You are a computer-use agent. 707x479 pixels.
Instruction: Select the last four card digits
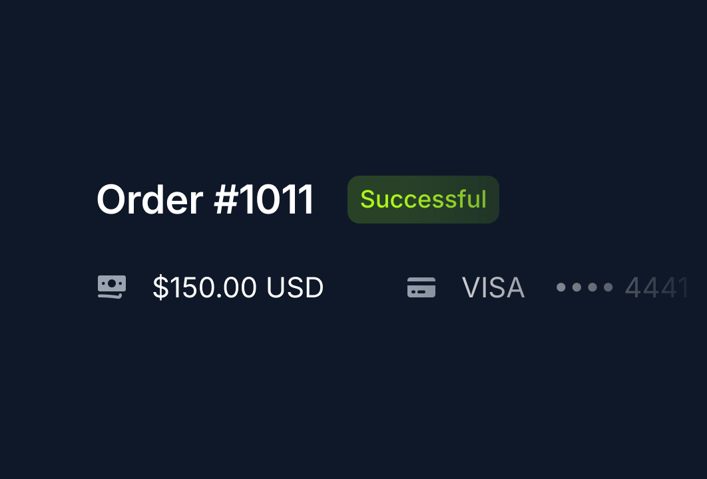coord(656,288)
